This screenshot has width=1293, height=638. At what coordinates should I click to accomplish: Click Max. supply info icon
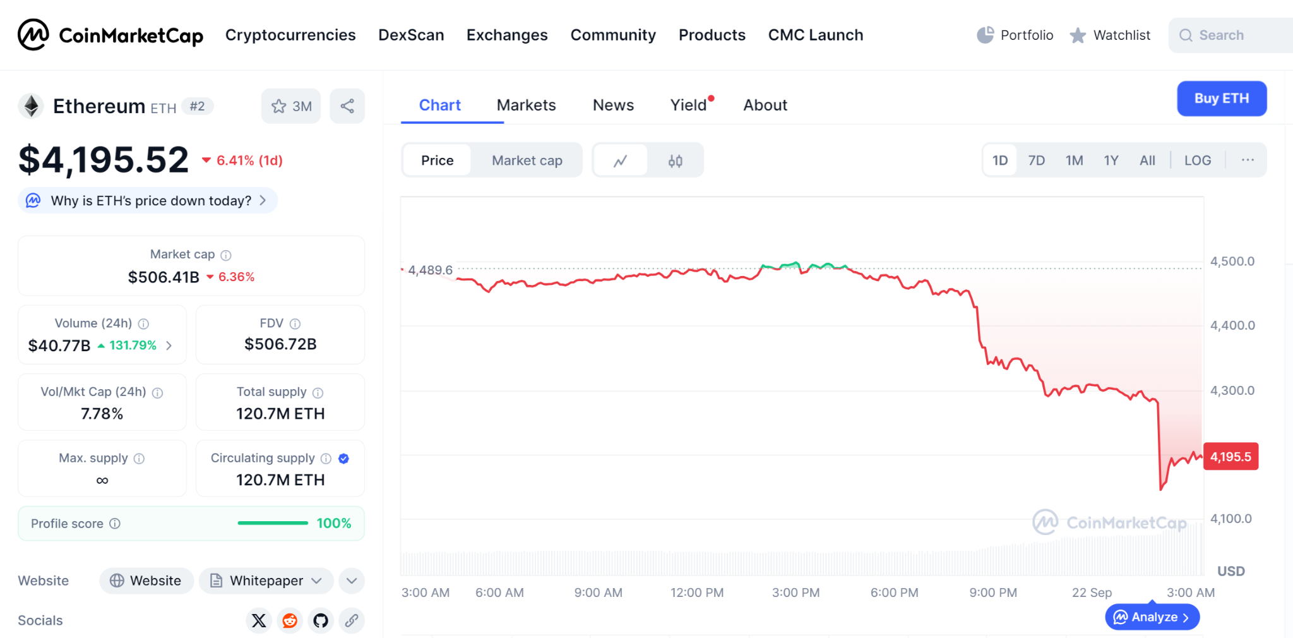tap(140, 459)
